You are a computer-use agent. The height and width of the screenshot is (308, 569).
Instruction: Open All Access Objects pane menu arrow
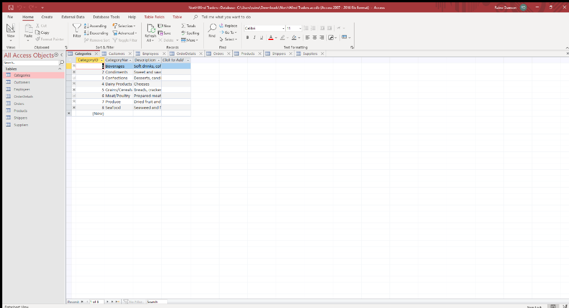pyautogui.click(x=56, y=55)
